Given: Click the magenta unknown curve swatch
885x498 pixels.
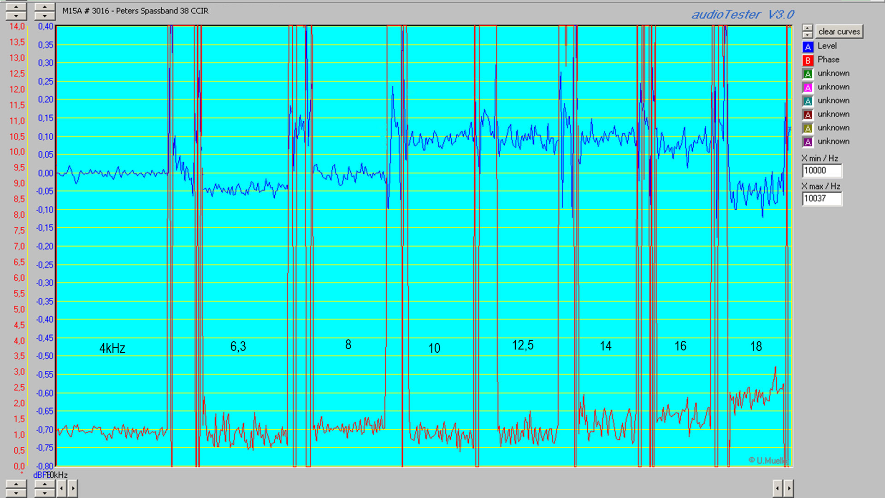Looking at the screenshot, I should (x=808, y=88).
